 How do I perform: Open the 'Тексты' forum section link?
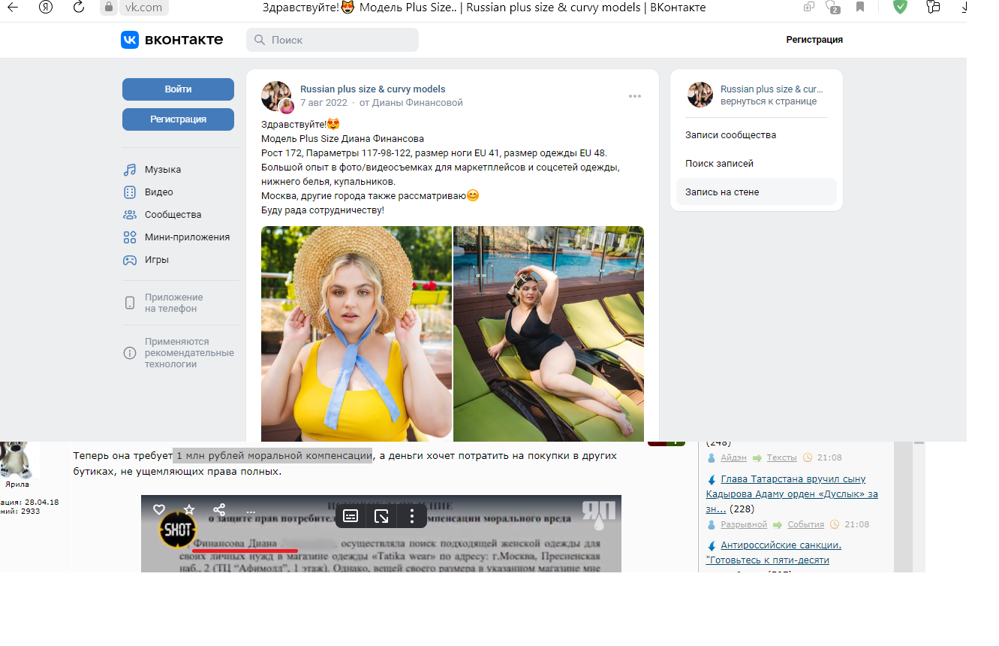pos(782,457)
